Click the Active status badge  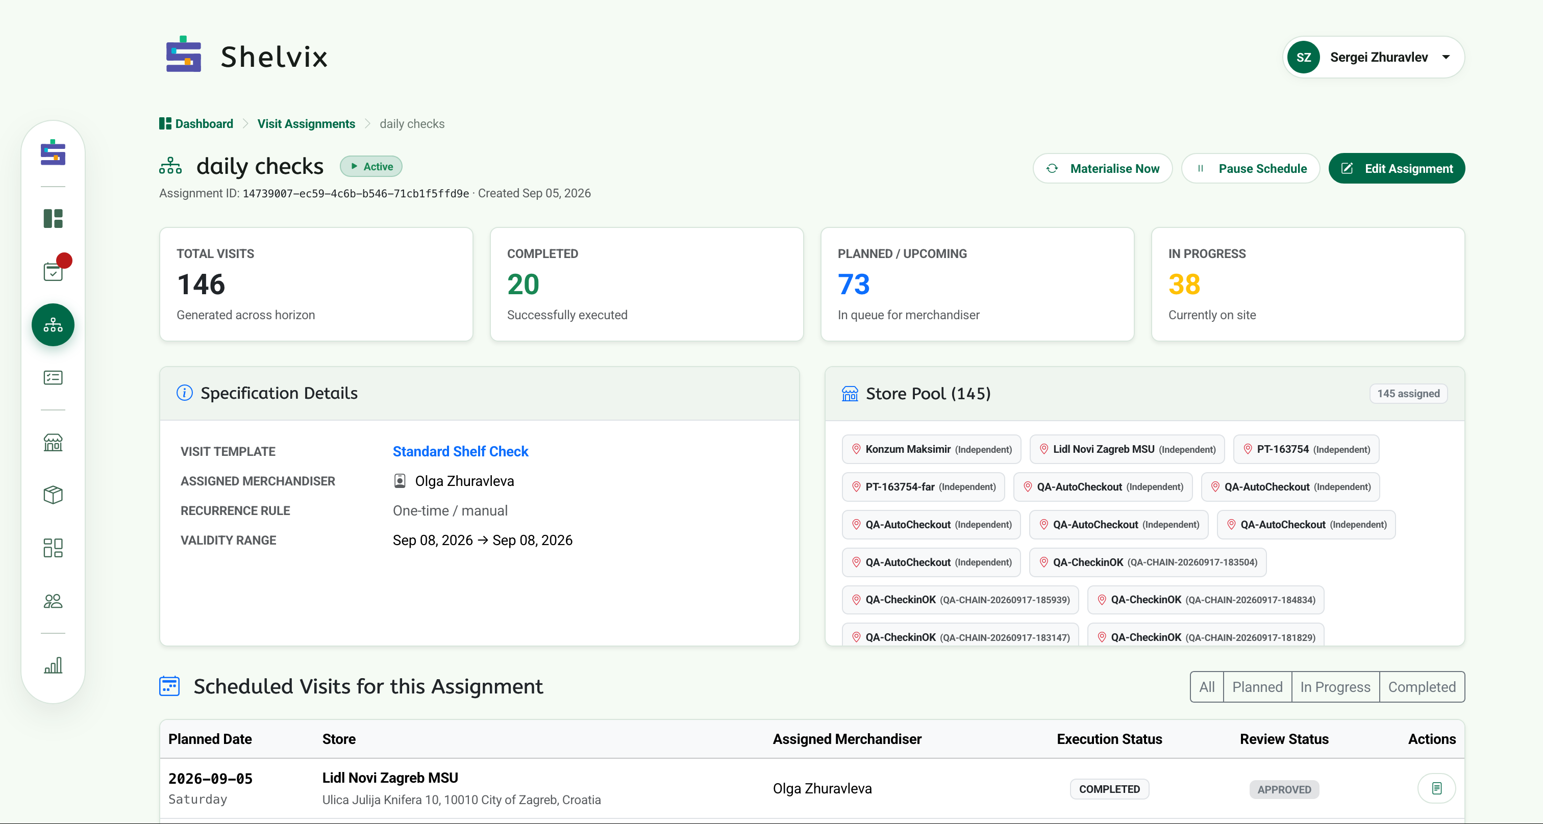pos(371,166)
